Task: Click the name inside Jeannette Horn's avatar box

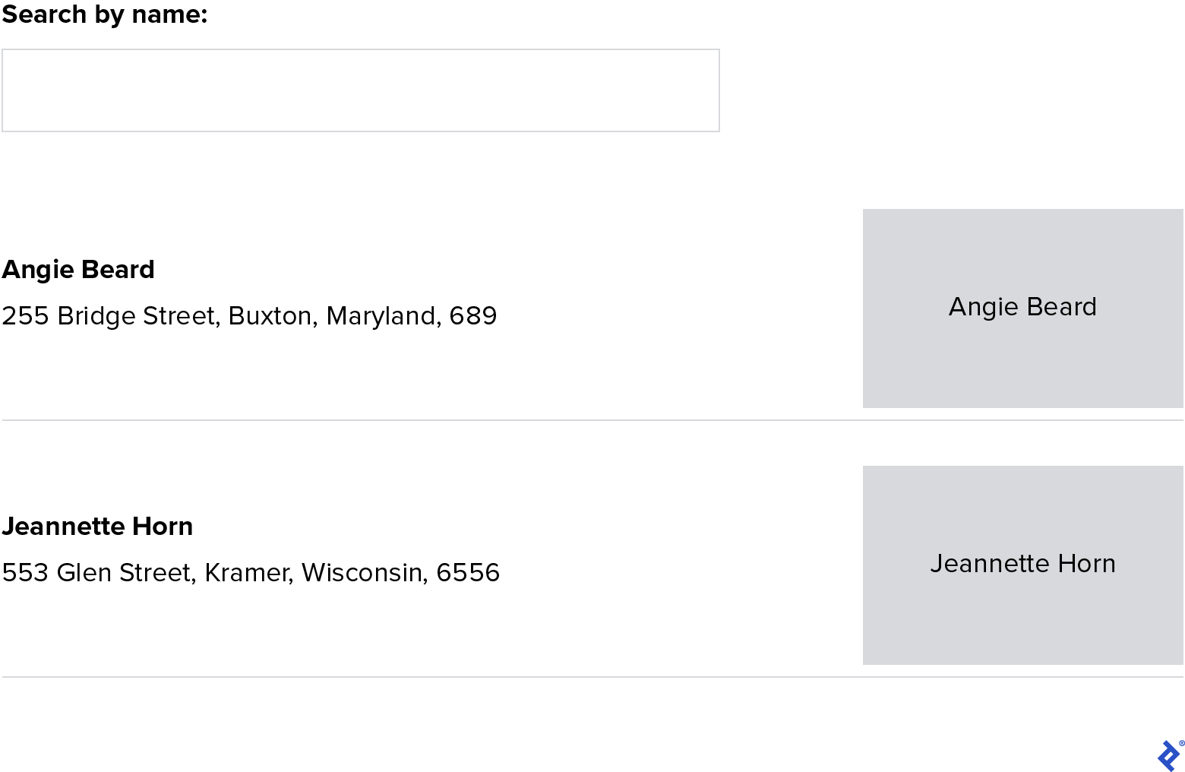Action: (1022, 564)
